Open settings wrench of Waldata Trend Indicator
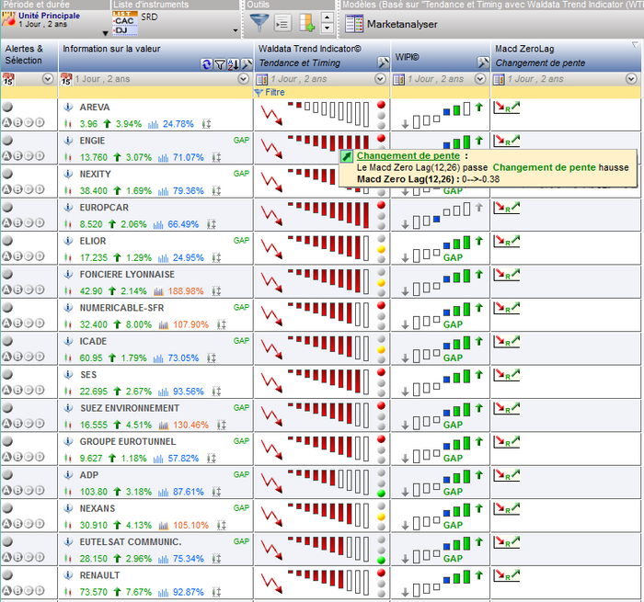Image resolution: width=644 pixels, height=602 pixels. [383, 62]
